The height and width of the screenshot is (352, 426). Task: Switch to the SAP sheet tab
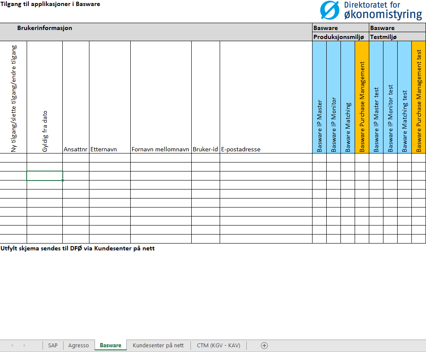tap(53, 346)
